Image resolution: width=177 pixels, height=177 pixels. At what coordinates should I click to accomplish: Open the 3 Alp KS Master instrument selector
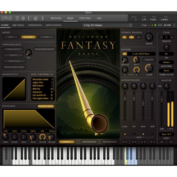107,25
